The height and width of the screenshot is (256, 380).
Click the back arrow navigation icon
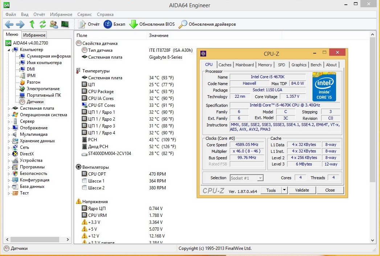[9, 24]
